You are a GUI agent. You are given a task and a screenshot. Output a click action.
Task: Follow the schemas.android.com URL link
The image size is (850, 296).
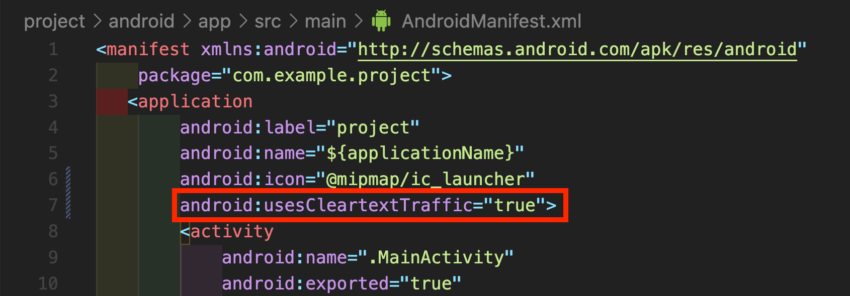(x=577, y=49)
